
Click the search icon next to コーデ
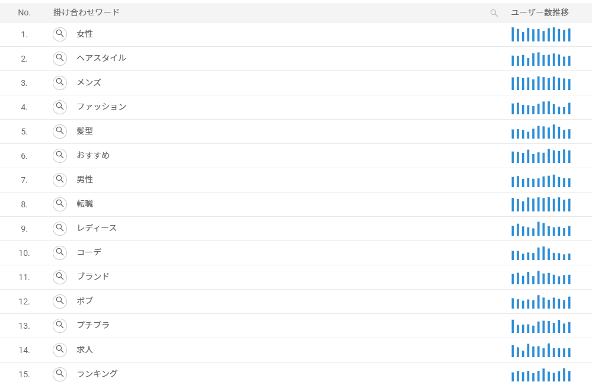60,252
